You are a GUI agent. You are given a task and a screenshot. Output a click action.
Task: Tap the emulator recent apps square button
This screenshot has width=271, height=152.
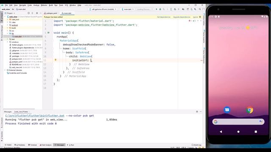pyautogui.click(x=256, y=132)
